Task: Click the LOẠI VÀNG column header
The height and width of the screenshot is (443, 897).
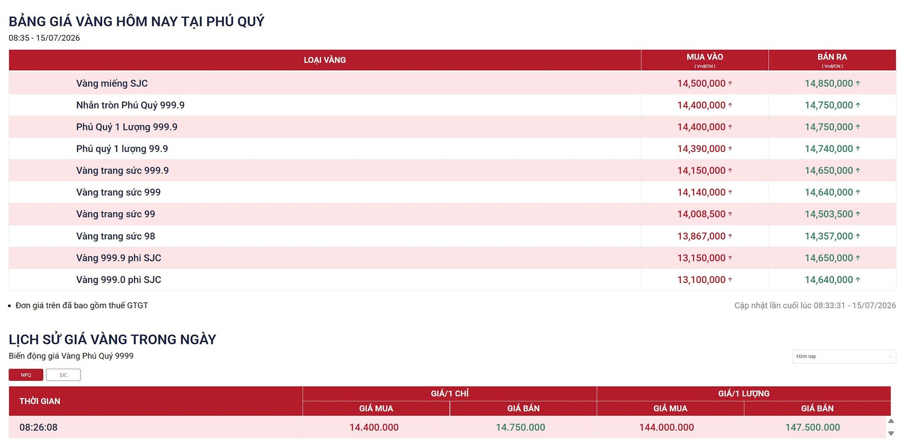Action: point(325,60)
